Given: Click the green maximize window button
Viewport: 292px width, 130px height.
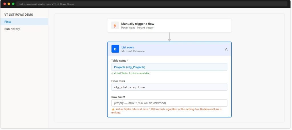Looking at the screenshot, I should (x=13, y=4).
